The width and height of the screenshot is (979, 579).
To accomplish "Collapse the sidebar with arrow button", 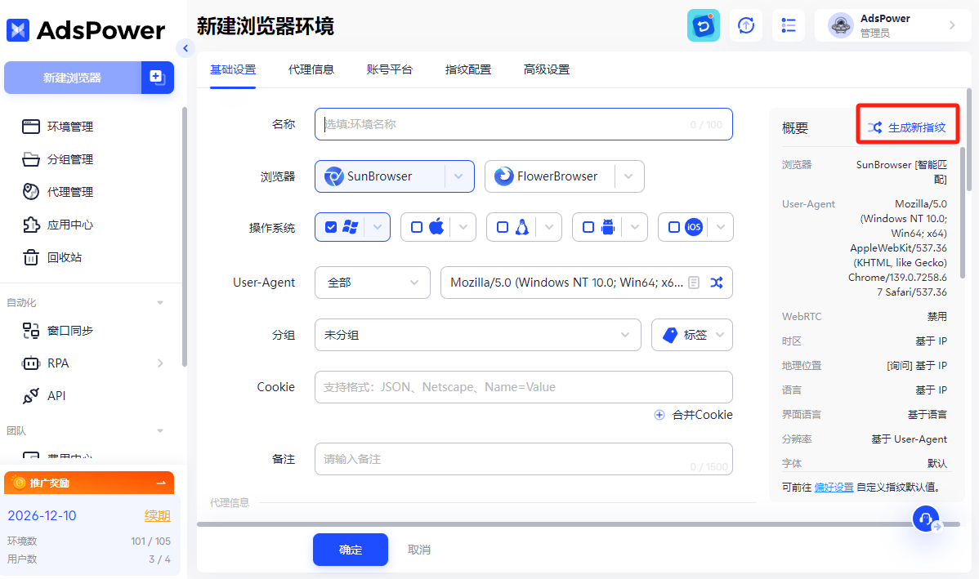I will [x=186, y=48].
